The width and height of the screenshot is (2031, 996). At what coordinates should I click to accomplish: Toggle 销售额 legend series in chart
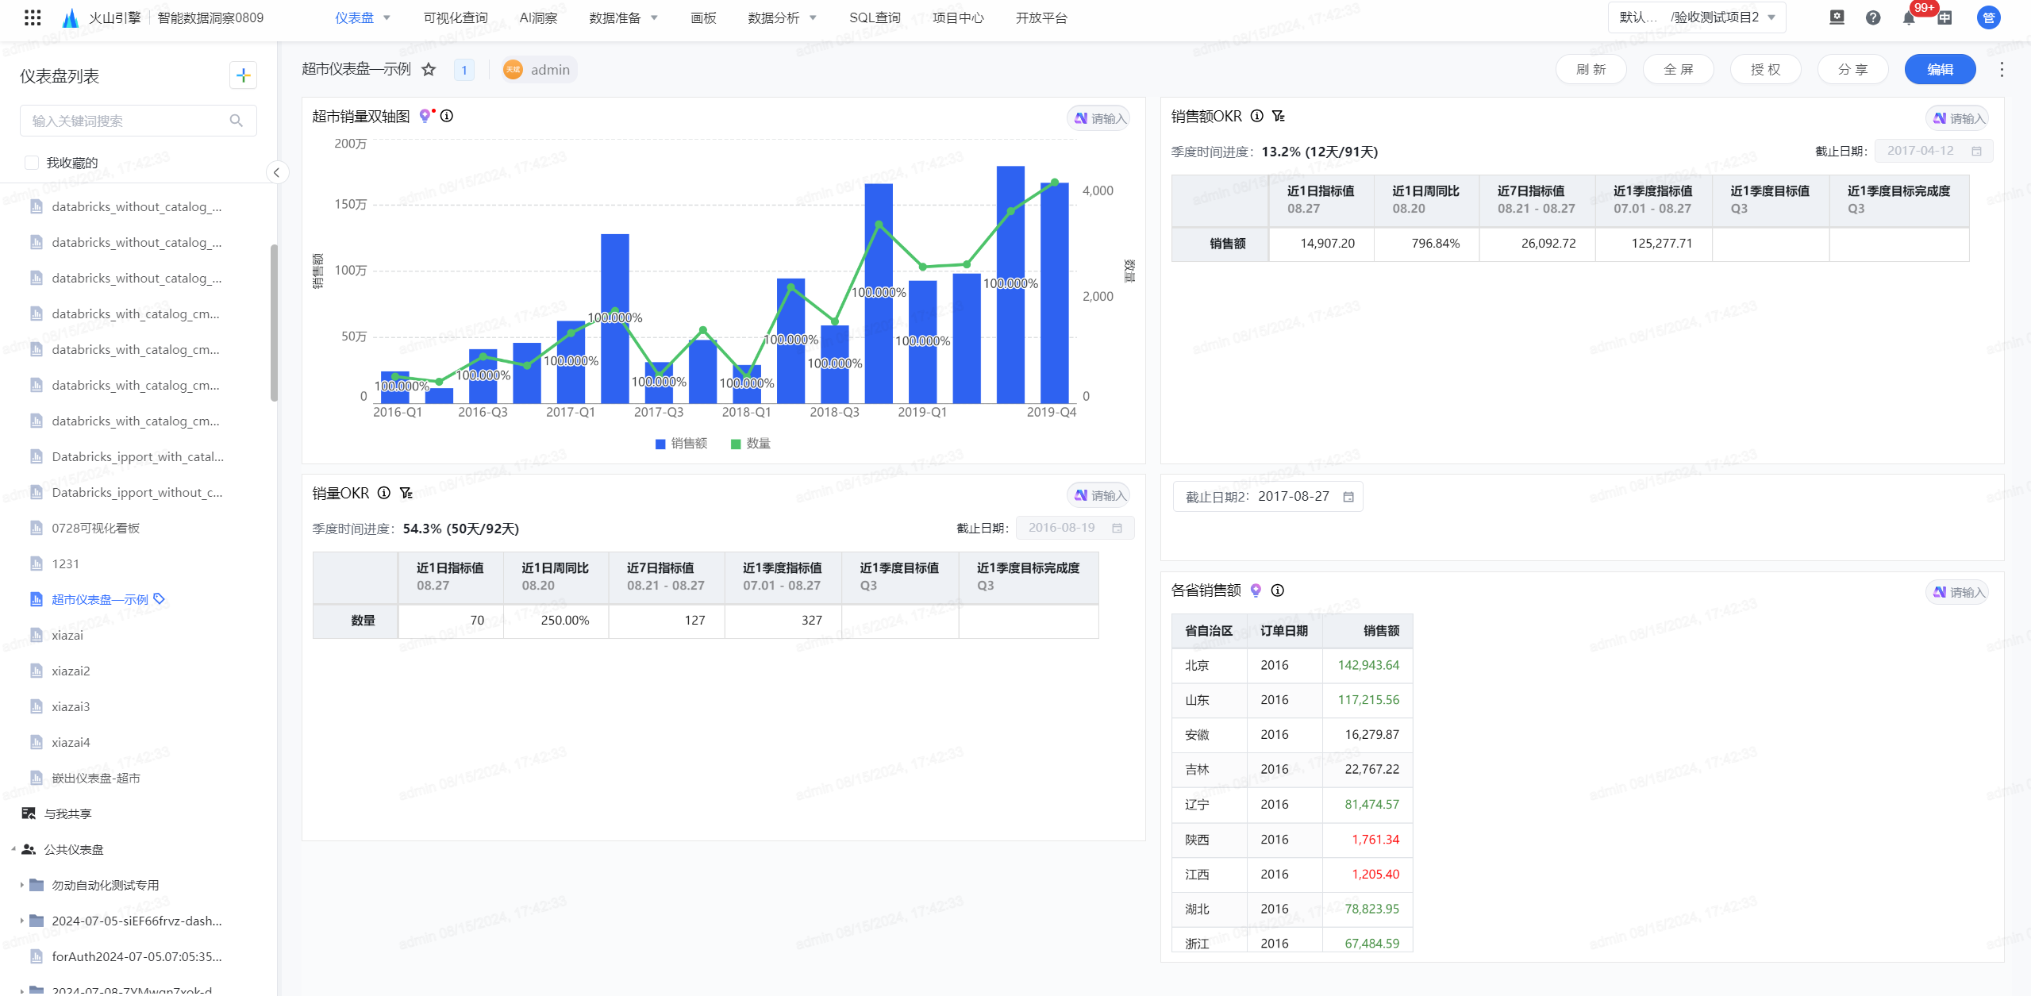pos(681,444)
